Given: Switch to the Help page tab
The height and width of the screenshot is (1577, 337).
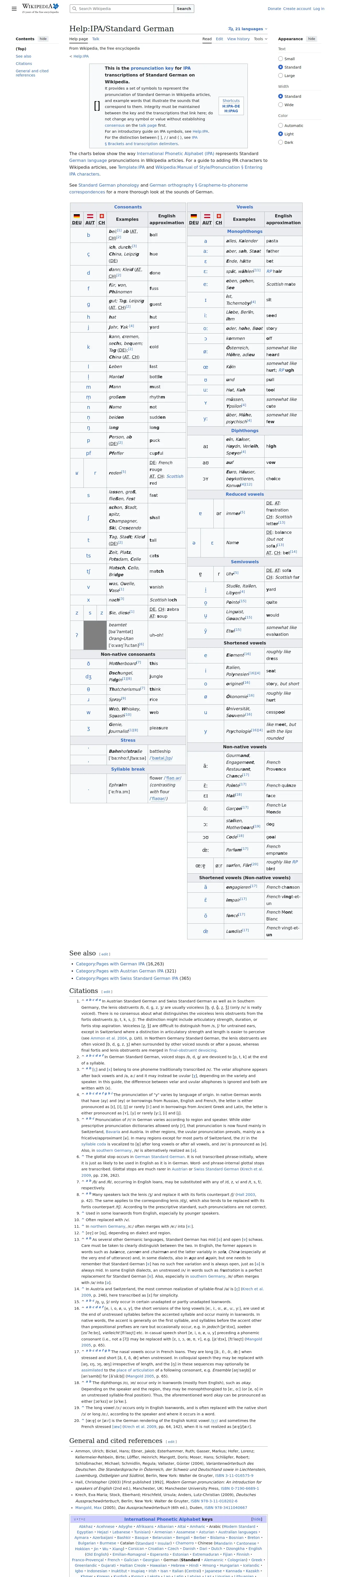Looking at the screenshot, I should pos(78,39).
